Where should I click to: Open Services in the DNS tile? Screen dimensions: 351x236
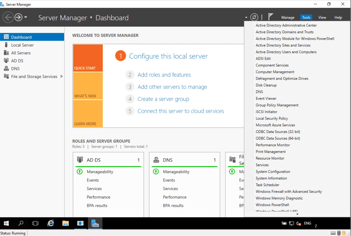[170, 189]
